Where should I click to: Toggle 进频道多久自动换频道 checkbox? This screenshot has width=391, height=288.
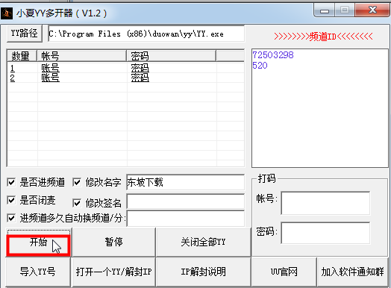[11, 218]
